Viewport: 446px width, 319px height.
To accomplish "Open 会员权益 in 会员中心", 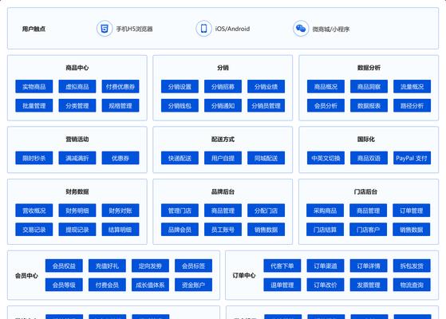I will point(64,266).
